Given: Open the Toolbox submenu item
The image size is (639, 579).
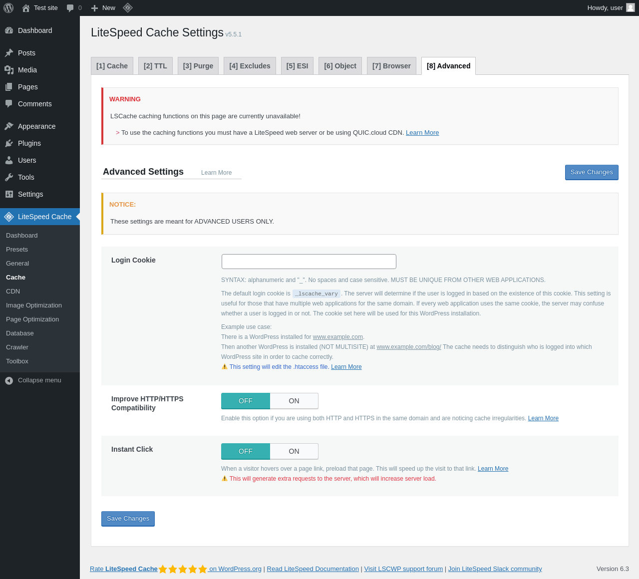Looking at the screenshot, I should (40, 361).
